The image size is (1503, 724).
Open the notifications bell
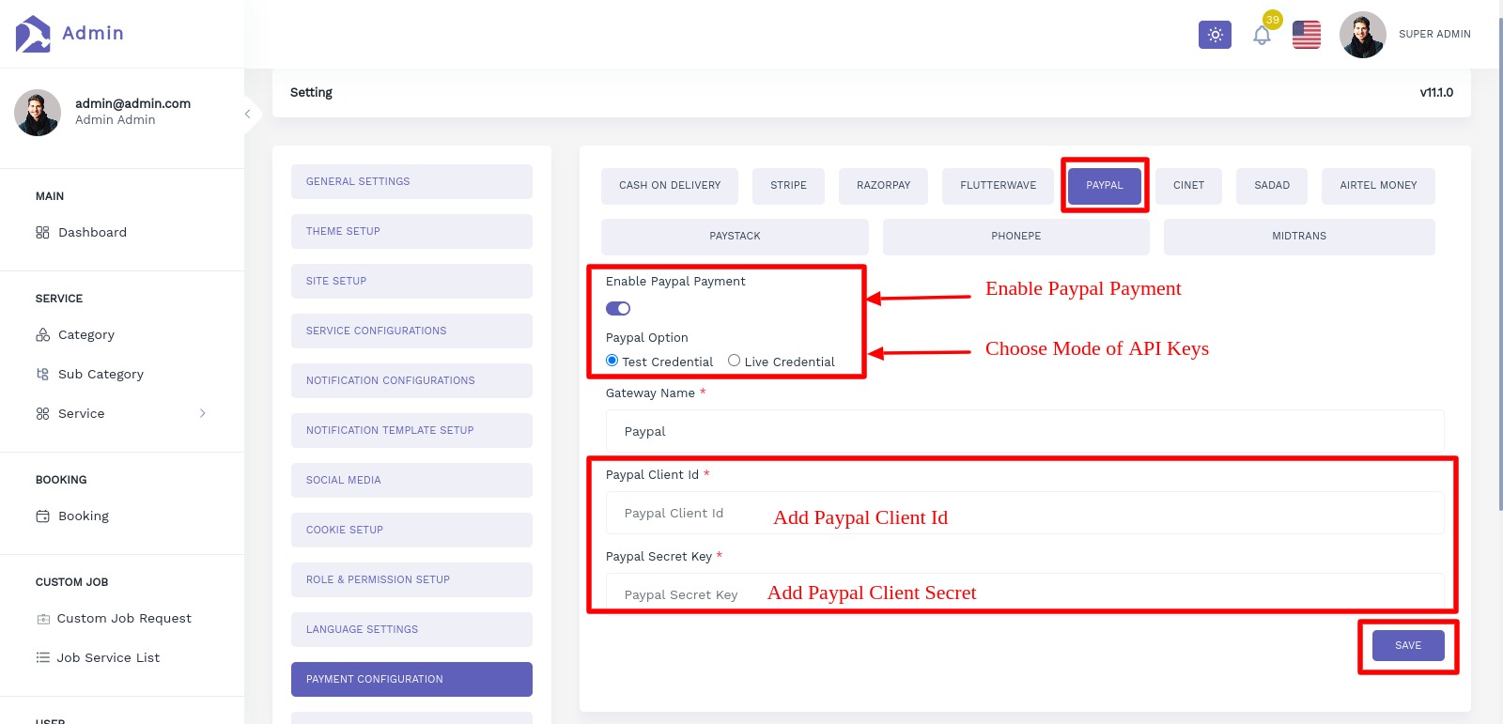pos(1262,36)
